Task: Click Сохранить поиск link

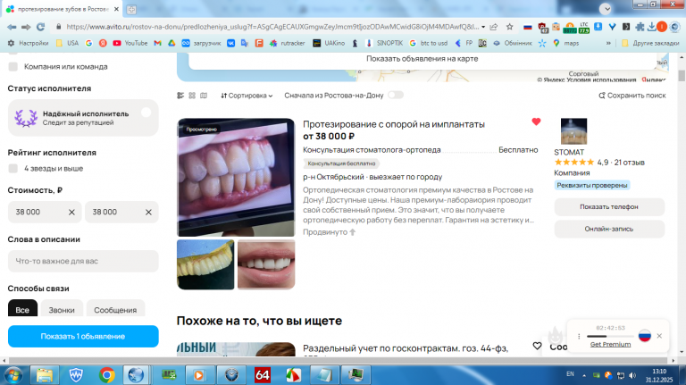Action: tap(632, 96)
